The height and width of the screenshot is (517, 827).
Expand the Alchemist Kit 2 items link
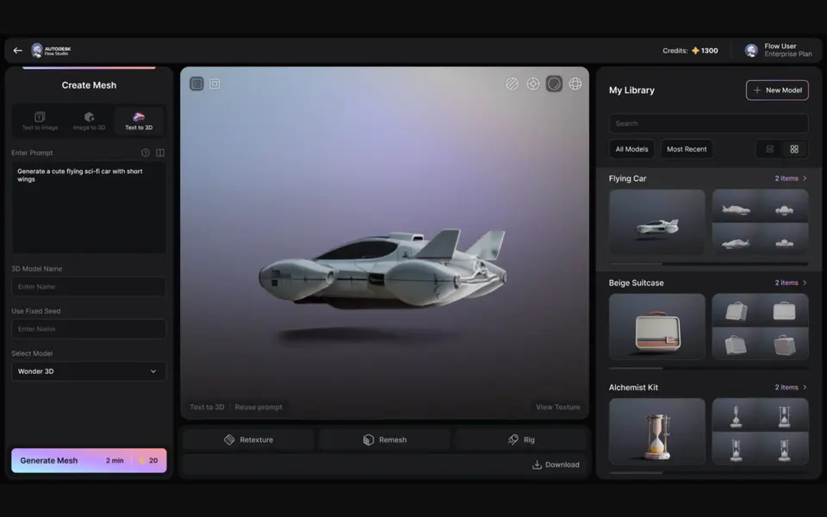coord(791,387)
